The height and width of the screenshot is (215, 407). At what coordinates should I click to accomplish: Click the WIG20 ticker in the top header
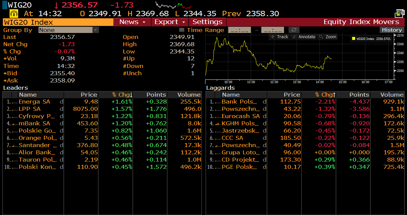(19, 5)
